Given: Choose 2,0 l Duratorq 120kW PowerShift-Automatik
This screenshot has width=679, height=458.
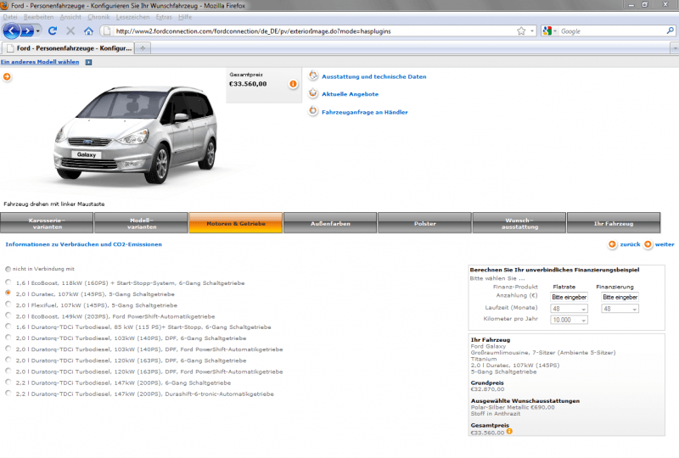Looking at the screenshot, I should (x=8, y=371).
